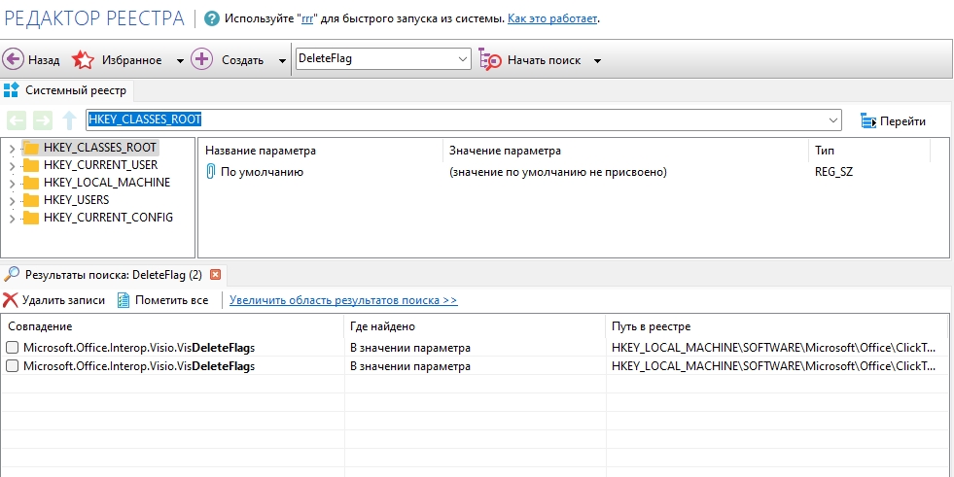
Task: Click the Back arrow icon in toolbar
Action: coord(14,59)
